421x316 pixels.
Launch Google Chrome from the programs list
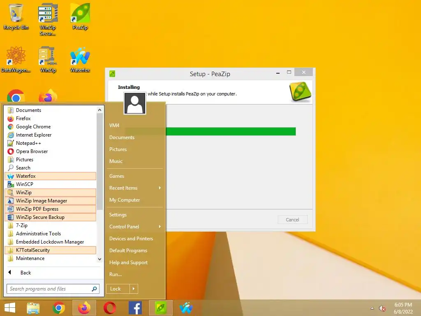pos(51,127)
